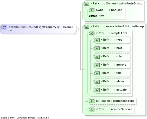Select the OwnershipAttributeGroup label
The height and width of the screenshot is (119, 147).
point(124,3)
